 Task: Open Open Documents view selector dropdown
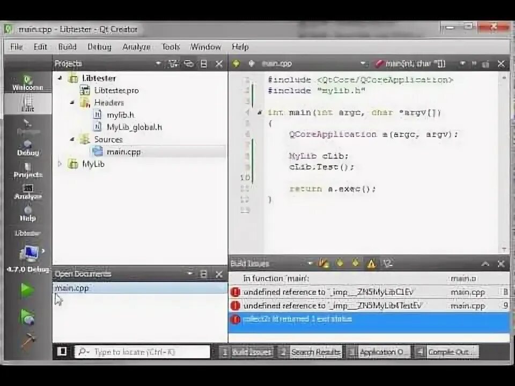pos(189,273)
